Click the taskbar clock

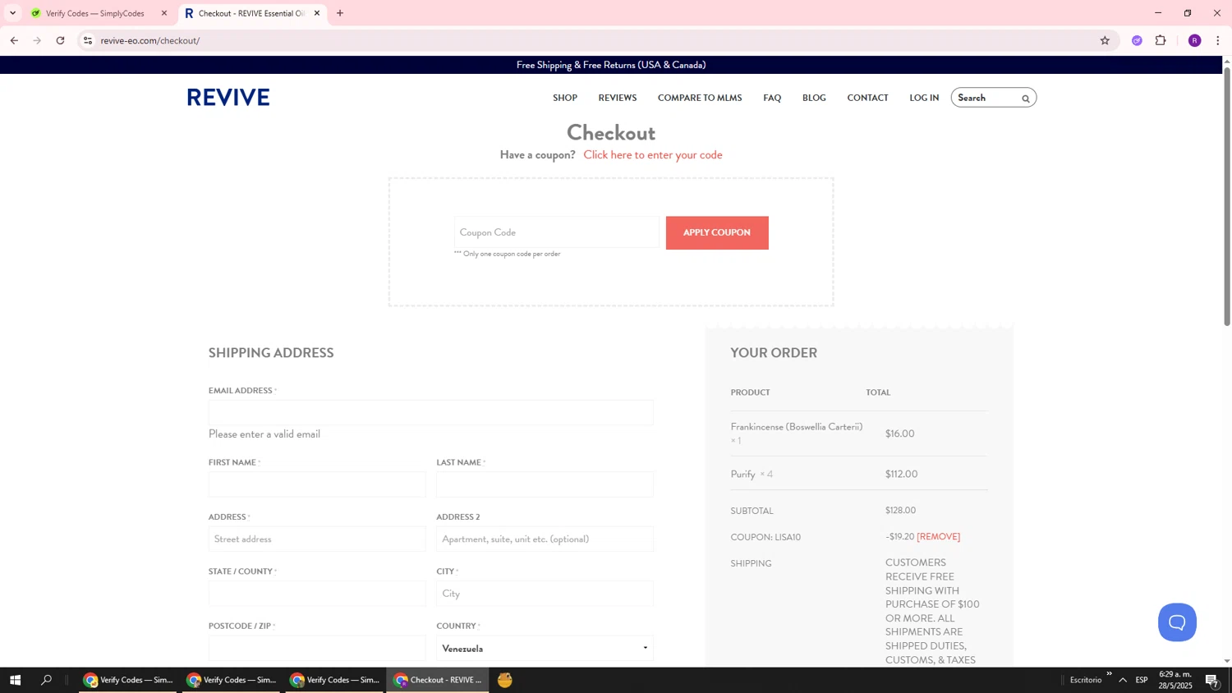(x=1175, y=680)
